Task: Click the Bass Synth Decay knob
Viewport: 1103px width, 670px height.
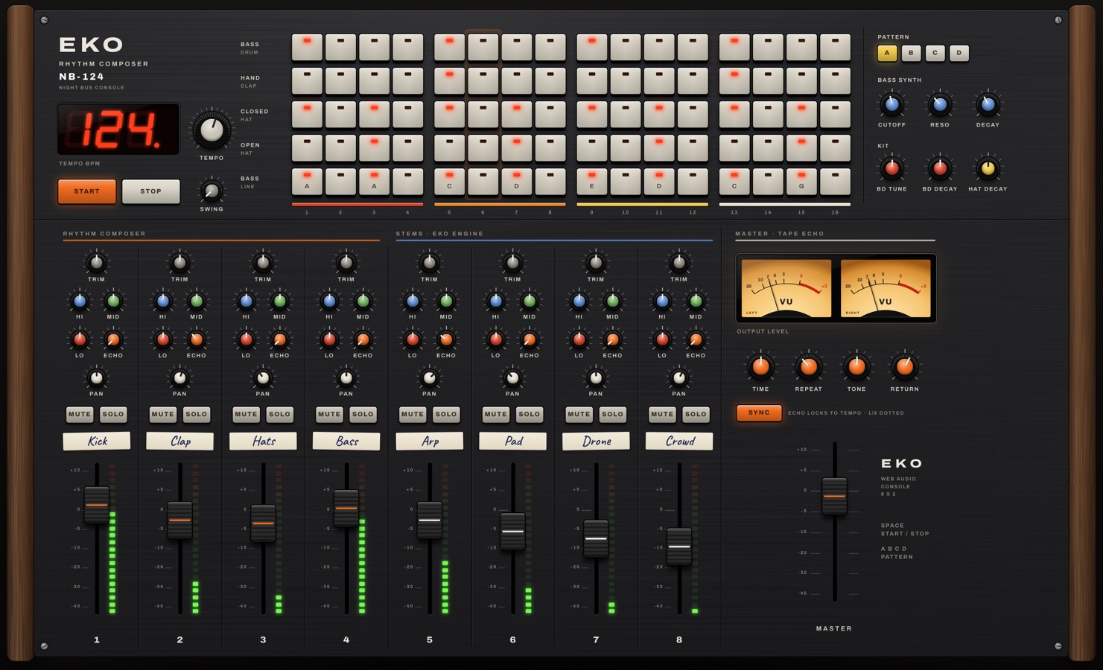Action: tap(988, 105)
